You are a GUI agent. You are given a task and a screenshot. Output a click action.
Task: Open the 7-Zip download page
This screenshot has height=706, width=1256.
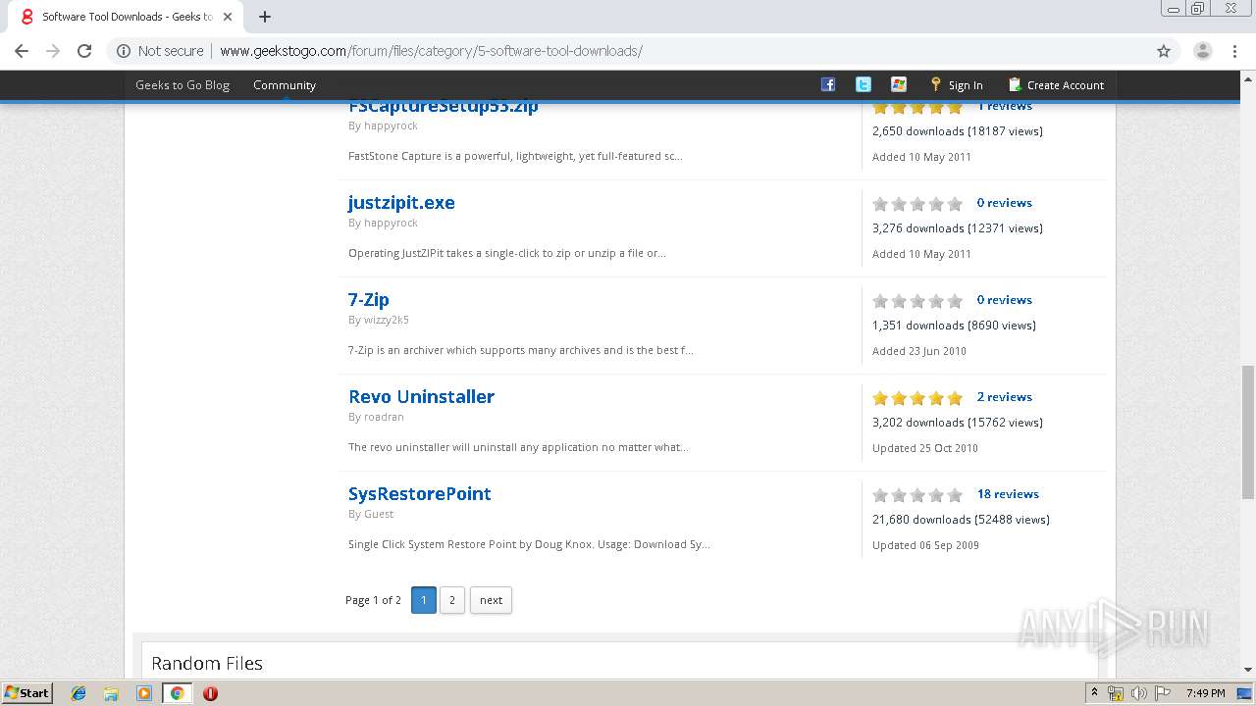[369, 300]
